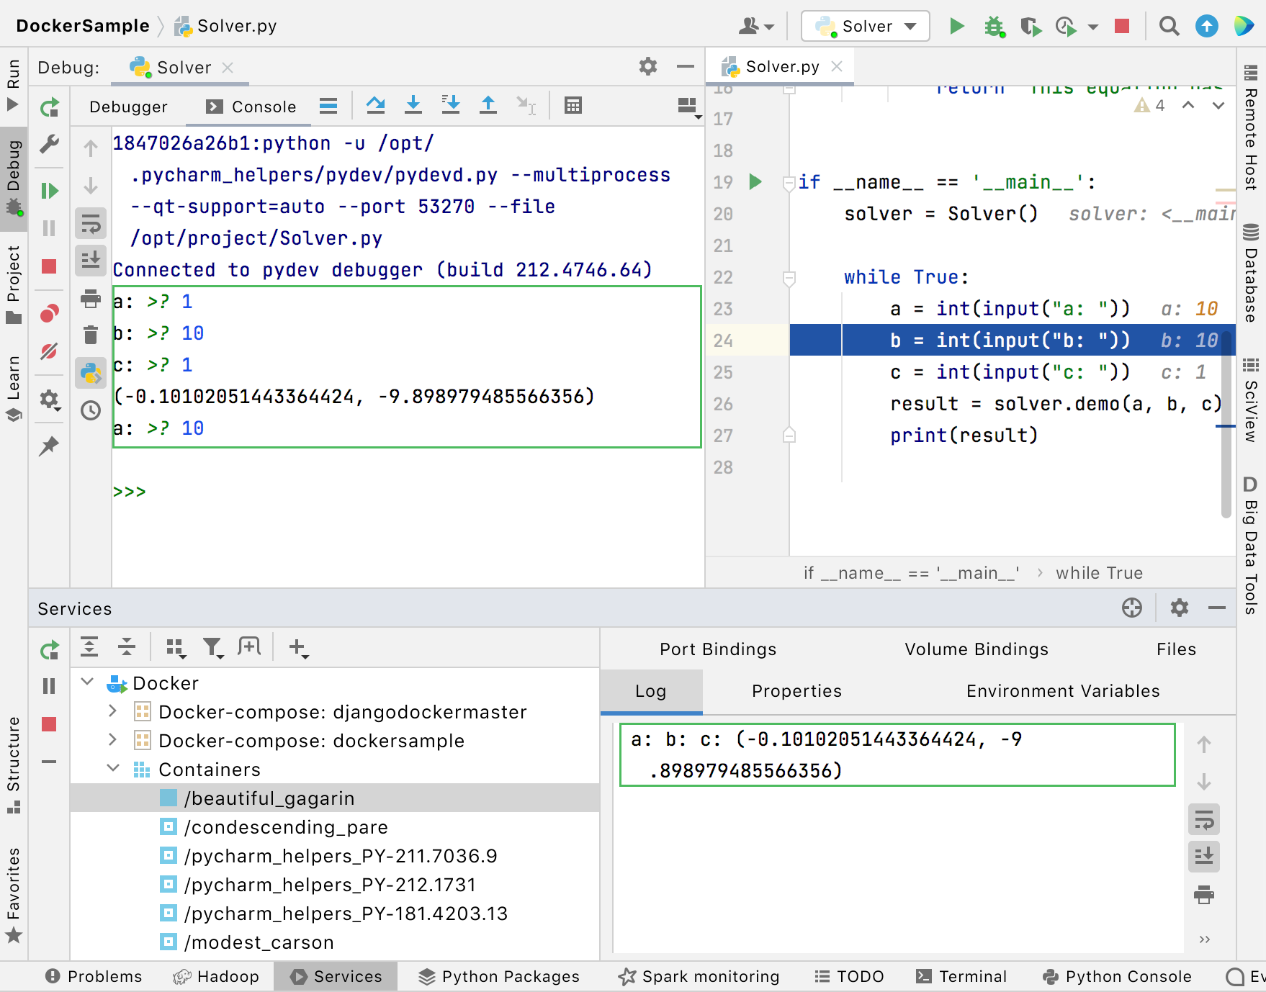Stop the running debug session
Viewport: 1266px width, 992px height.
pyautogui.click(x=49, y=266)
